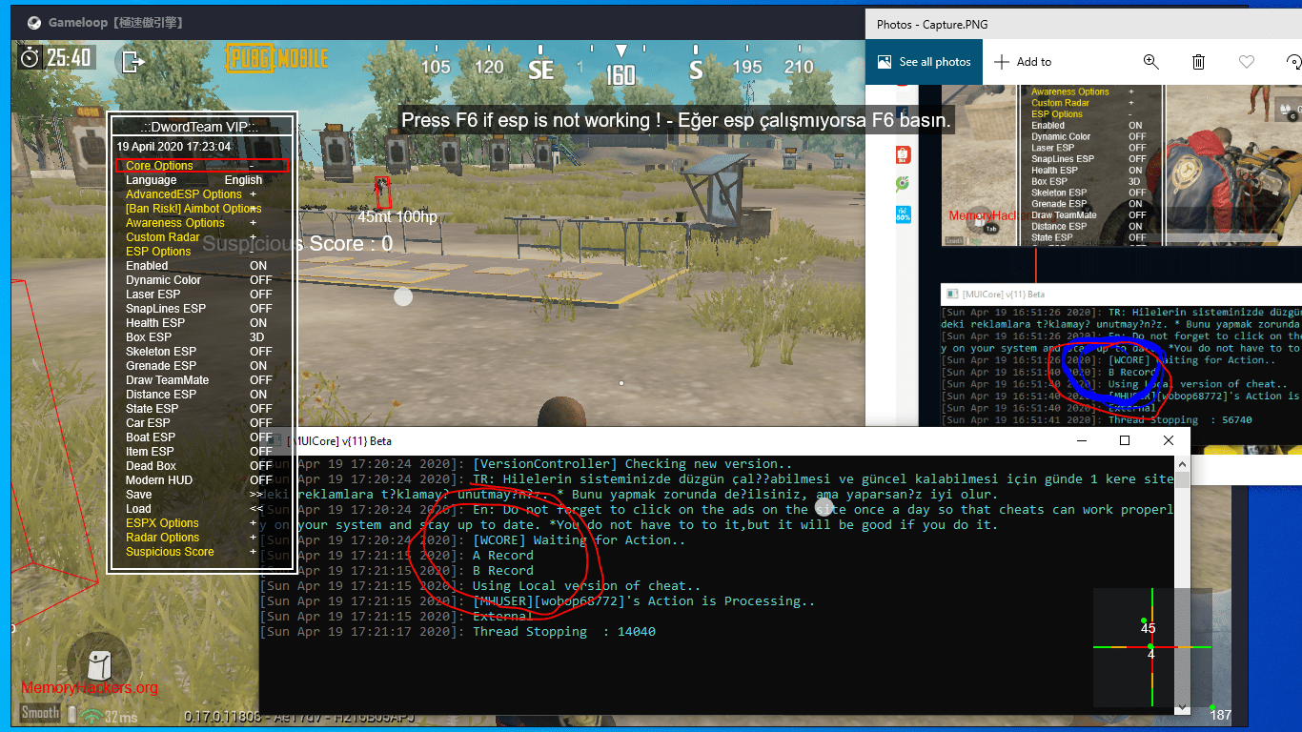Toggle Draw TeamMate in the DwordTeam menu
Viewport: 1302px width, 732px height.
tap(198, 380)
